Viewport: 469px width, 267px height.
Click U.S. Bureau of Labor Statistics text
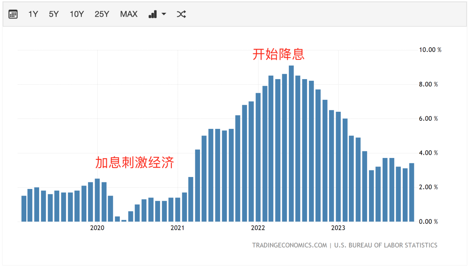[x=386, y=245]
